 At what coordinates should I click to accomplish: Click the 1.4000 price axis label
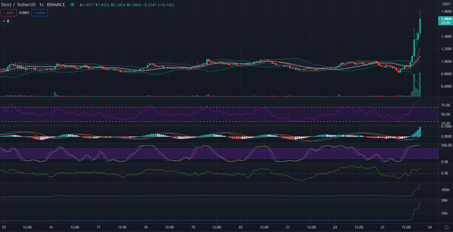coord(446,37)
